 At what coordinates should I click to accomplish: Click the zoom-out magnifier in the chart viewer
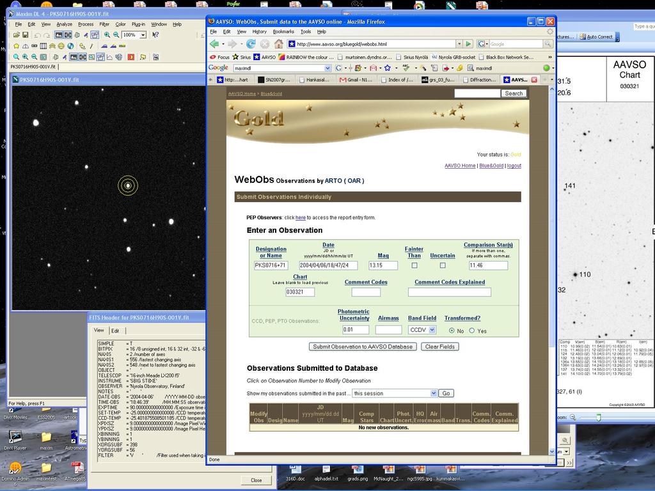point(572,417)
